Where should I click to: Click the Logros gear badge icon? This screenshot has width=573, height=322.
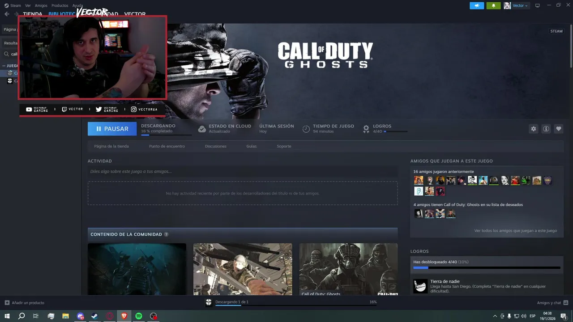(x=366, y=129)
